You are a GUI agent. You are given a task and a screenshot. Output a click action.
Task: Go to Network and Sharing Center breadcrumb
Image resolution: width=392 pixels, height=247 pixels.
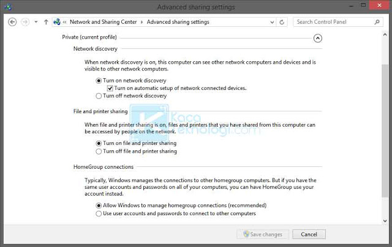pos(102,22)
